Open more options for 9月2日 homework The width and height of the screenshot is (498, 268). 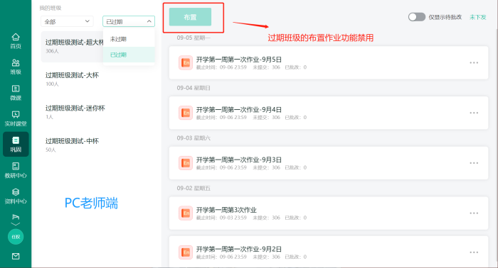[x=474, y=252]
